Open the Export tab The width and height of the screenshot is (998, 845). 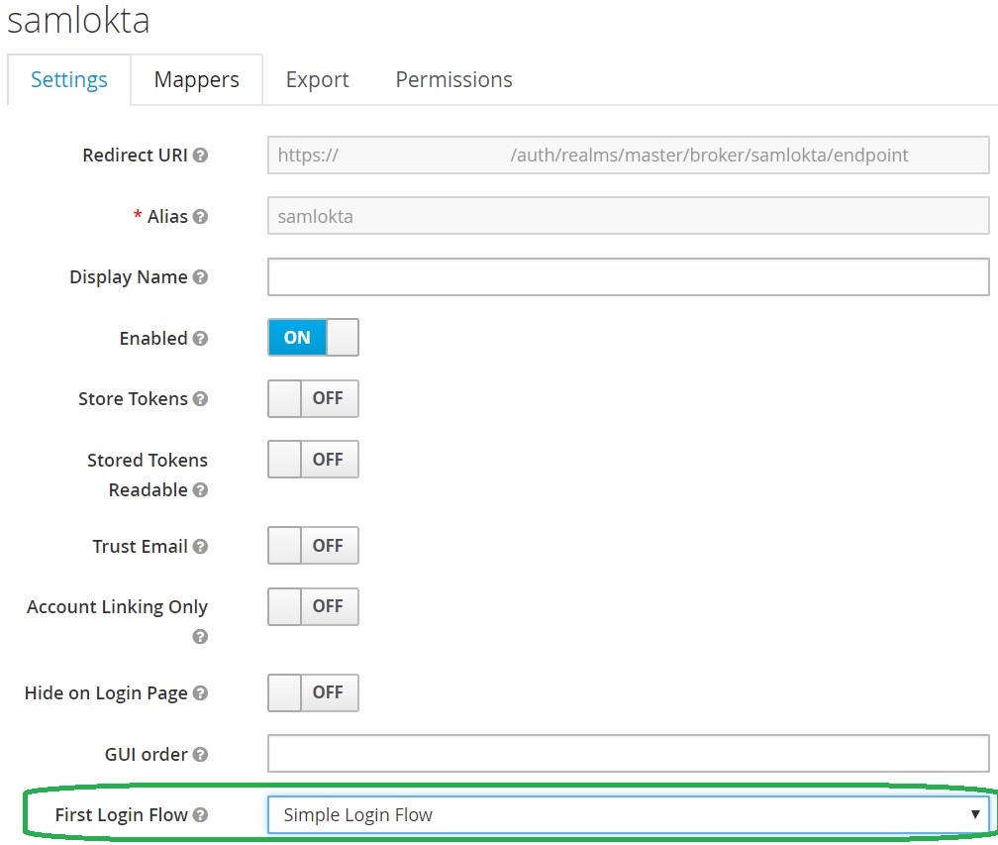[x=317, y=80]
